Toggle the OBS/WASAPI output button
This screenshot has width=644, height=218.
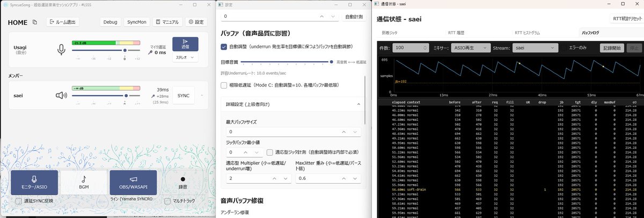click(133, 182)
